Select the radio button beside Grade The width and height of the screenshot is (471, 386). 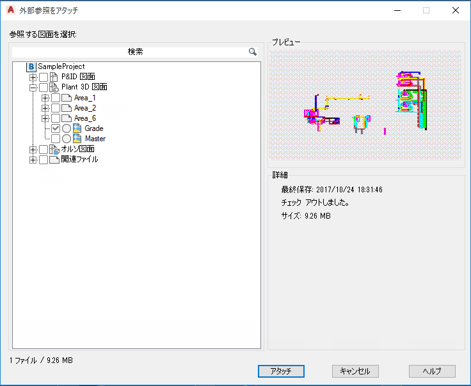[x=67, y=128]
